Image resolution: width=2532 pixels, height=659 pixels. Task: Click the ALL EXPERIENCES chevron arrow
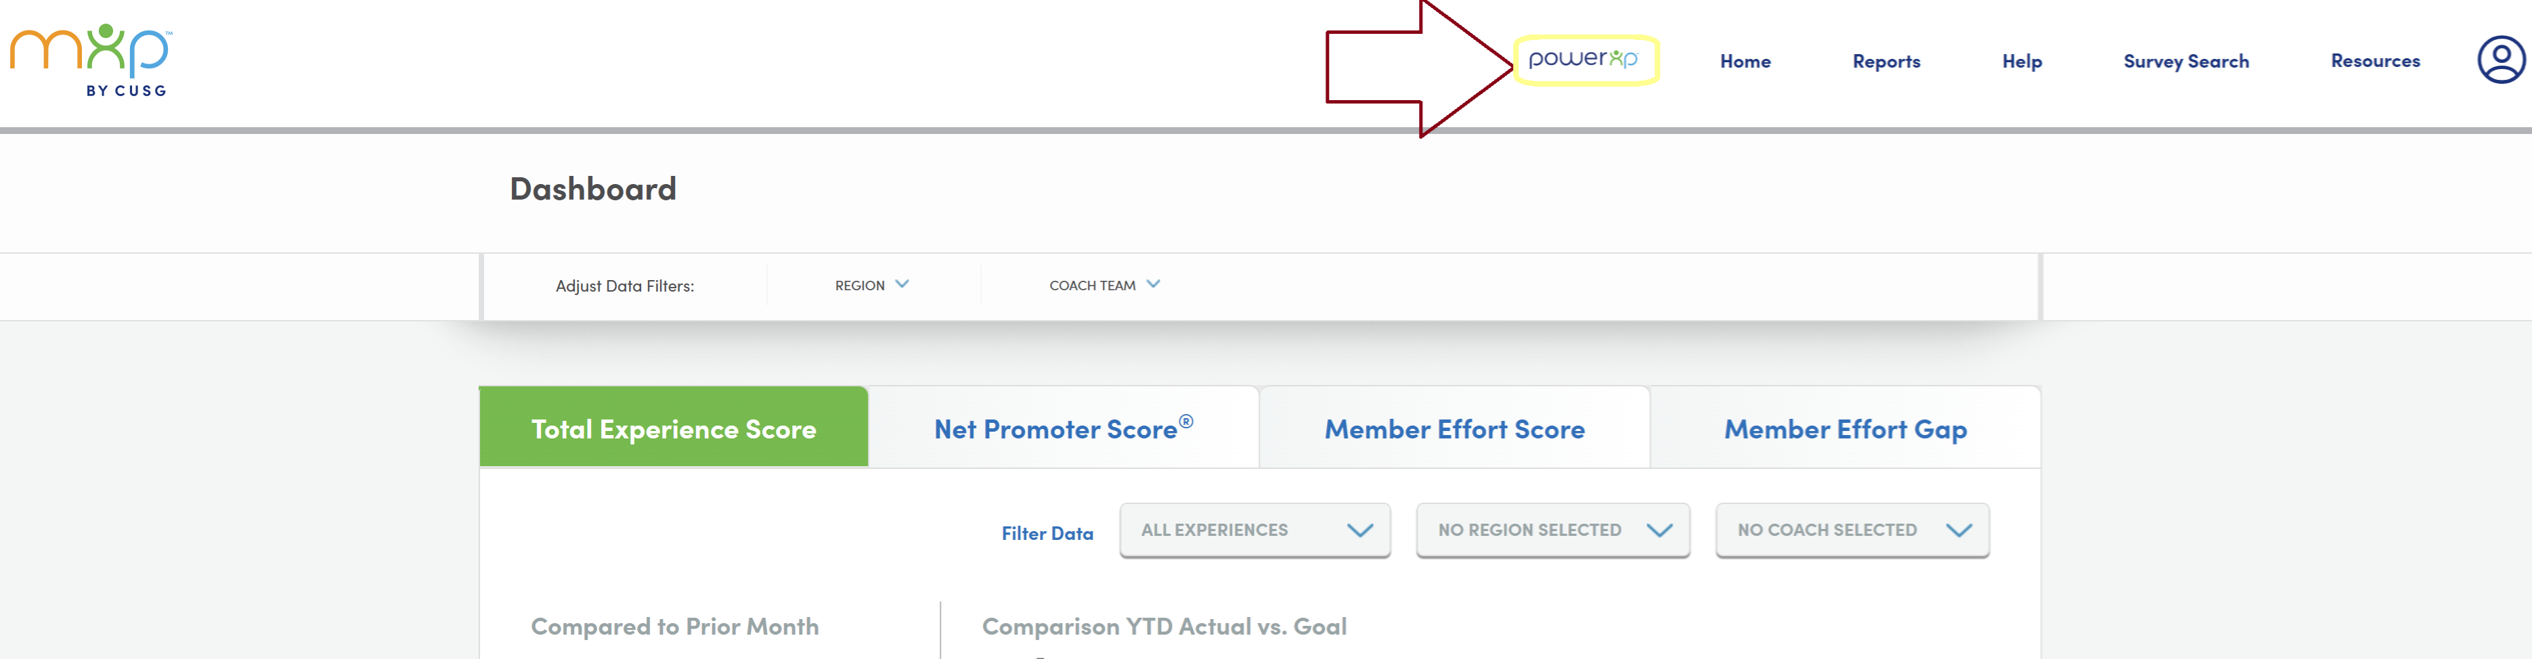(x=1359, y=530)
